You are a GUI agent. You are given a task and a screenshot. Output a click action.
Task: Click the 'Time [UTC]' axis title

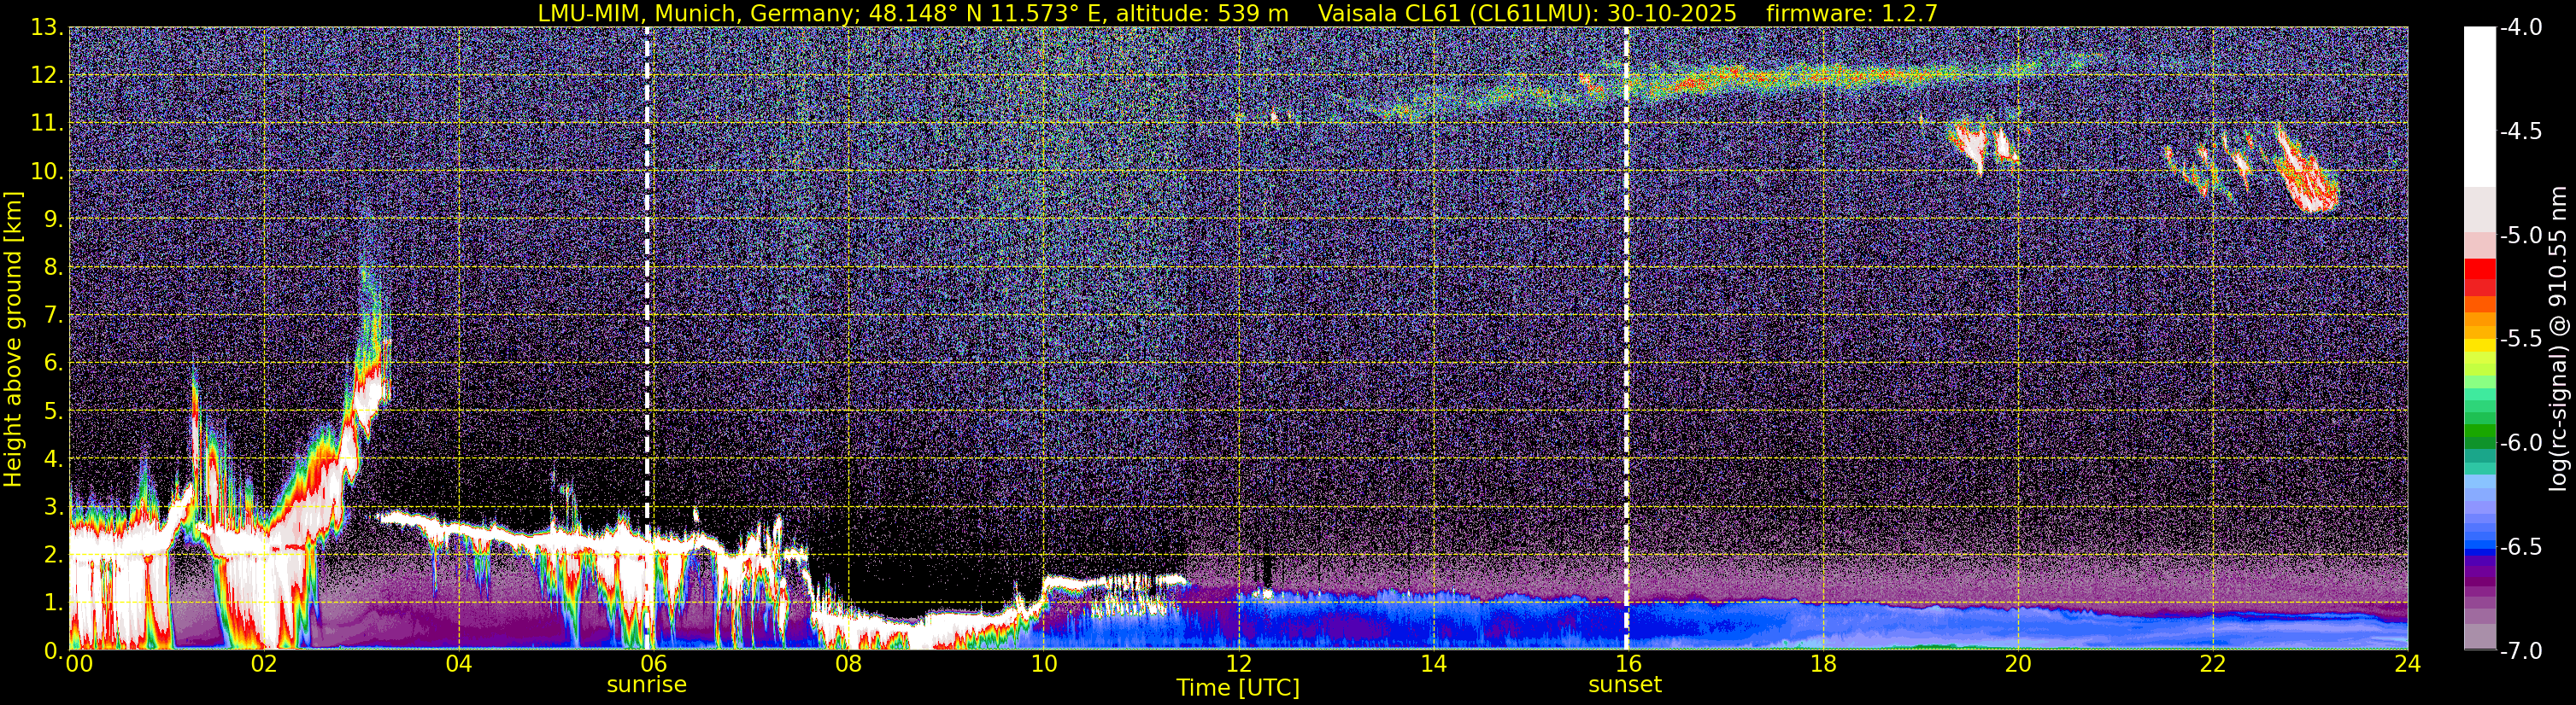pos(1238,688)
